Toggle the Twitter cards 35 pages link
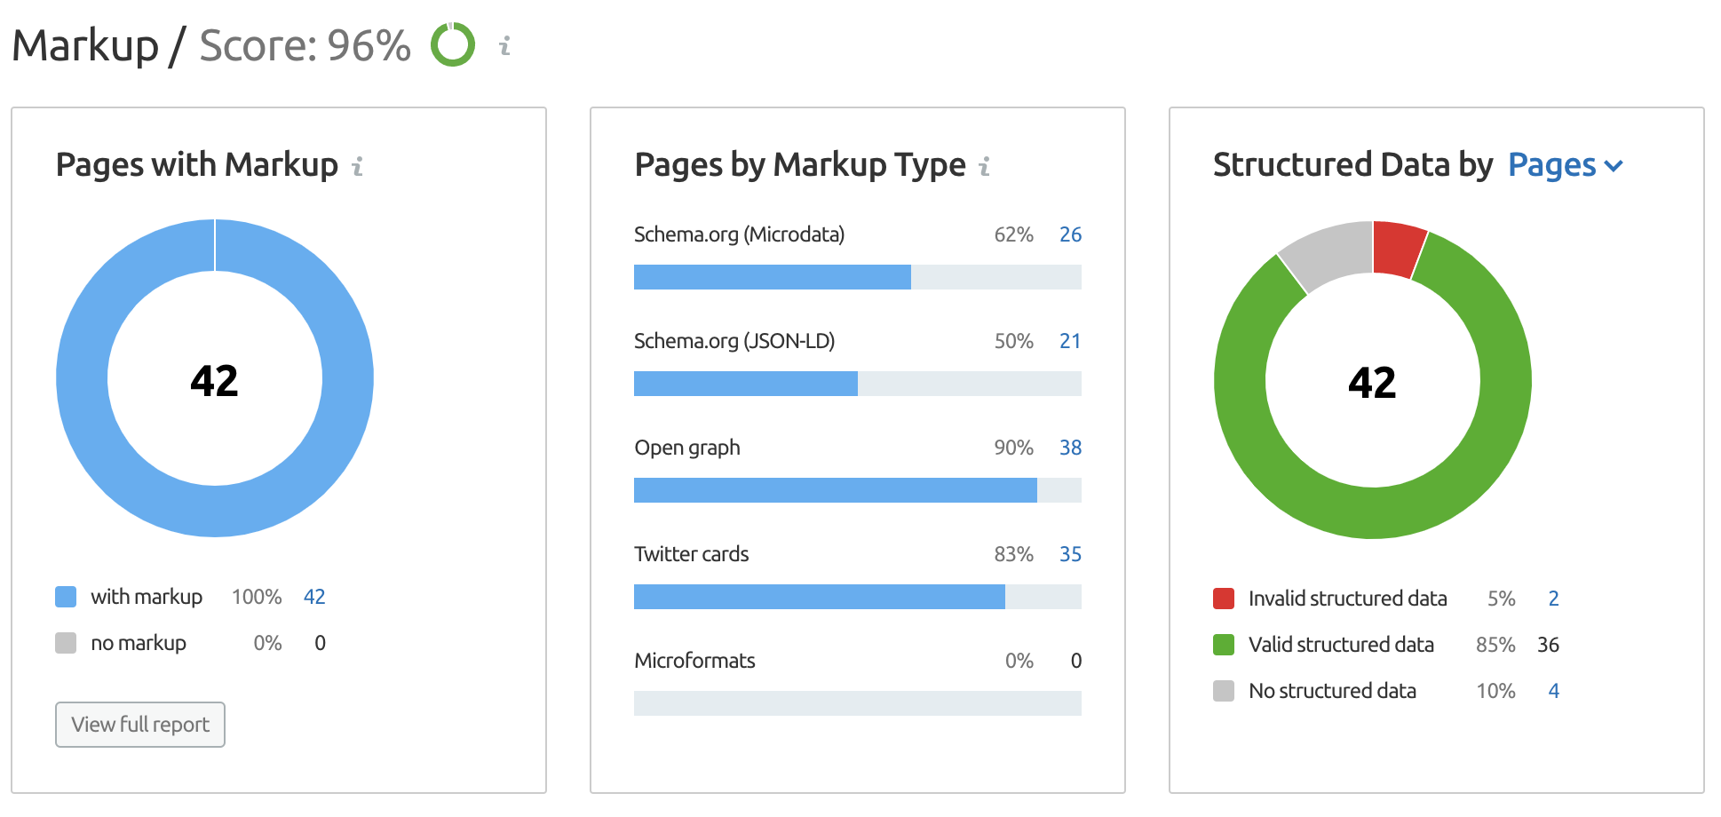Image resolution: width=1721 pixels, height=817 pixels. pyautogui.click(x=1071, y=554)
